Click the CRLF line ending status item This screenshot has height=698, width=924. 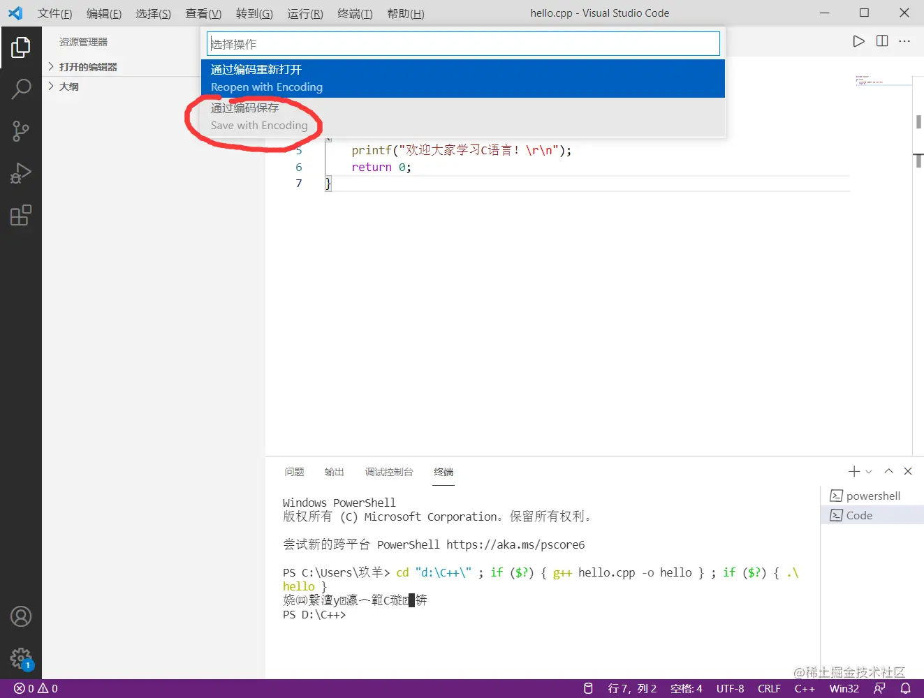pos(769,688)
